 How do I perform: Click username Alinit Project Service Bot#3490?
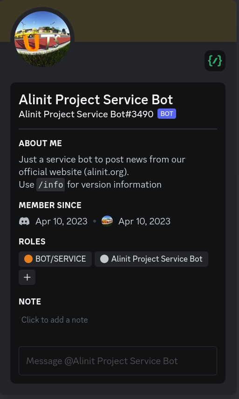coord(86,114)
